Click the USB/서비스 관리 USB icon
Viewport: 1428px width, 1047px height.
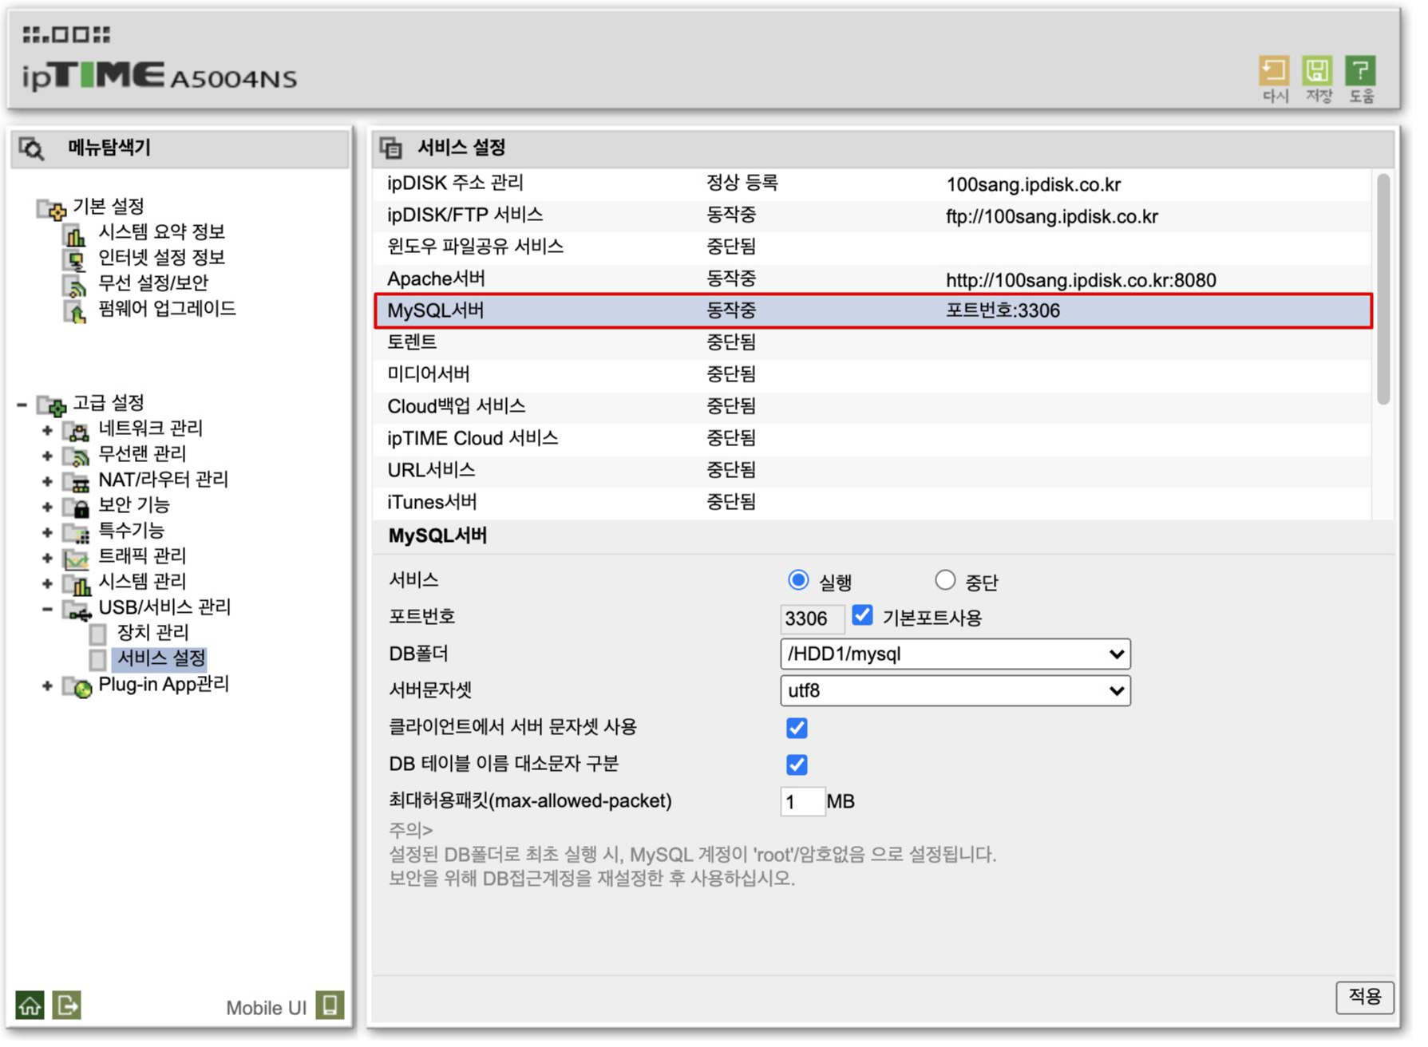(x=77, y=610)
